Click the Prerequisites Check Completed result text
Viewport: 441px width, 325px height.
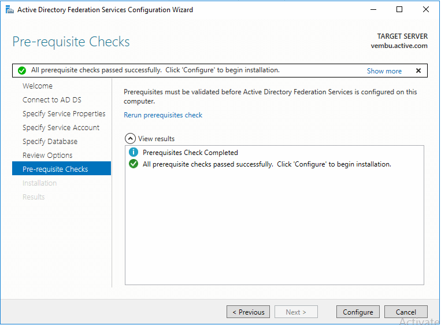(x=190, y=153)
